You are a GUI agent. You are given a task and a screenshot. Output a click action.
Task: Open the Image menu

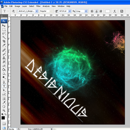pos(17,6)
